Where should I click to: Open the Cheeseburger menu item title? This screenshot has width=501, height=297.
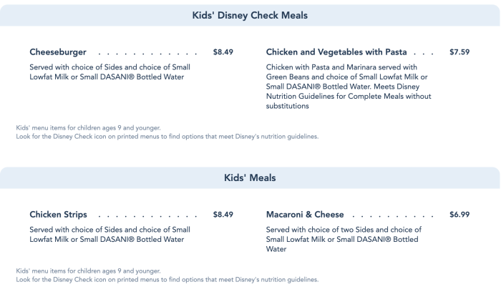(58, 52)
